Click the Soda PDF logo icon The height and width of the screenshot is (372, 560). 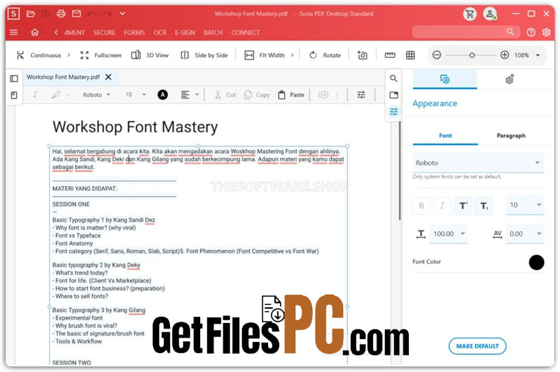(13, 13)
